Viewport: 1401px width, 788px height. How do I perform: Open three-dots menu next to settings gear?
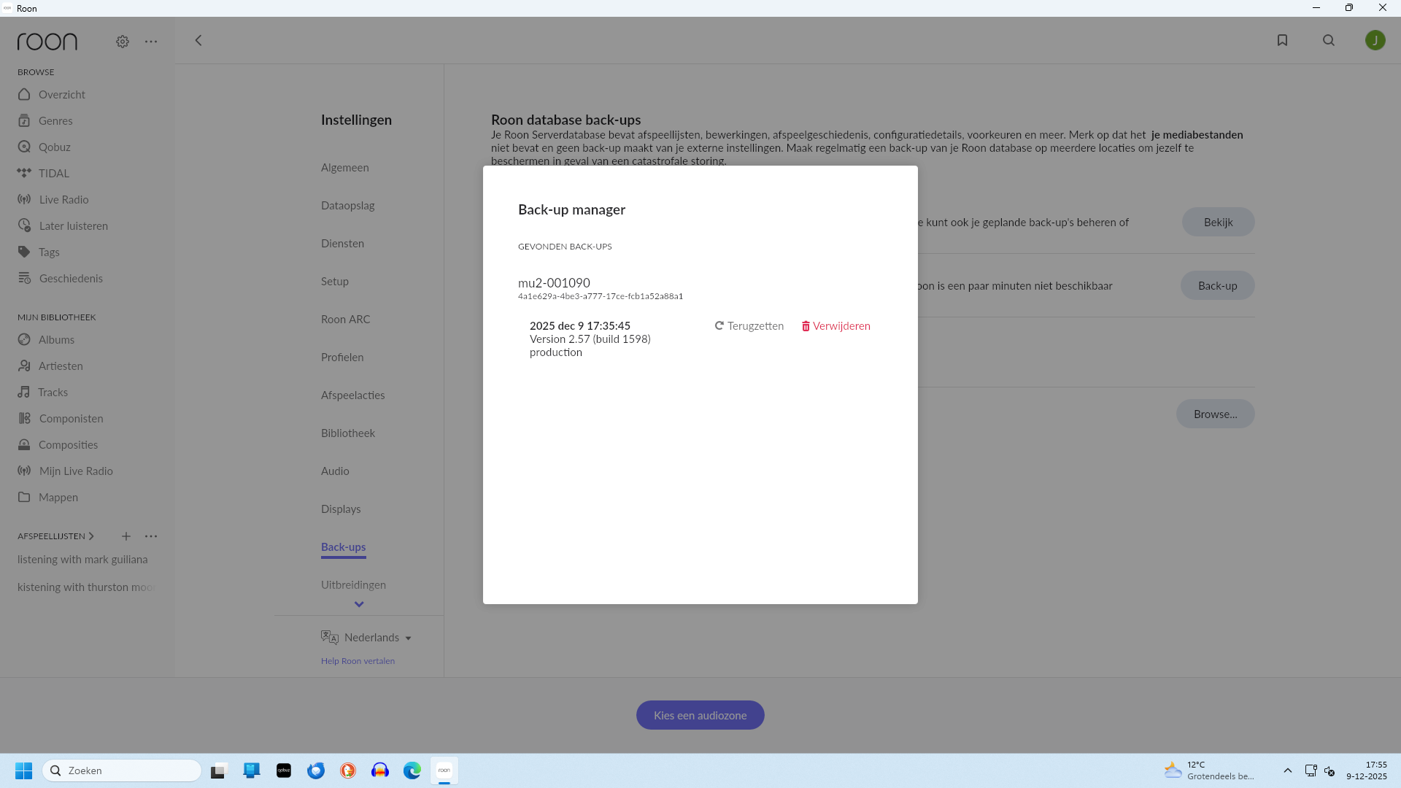tap(151, 42)
